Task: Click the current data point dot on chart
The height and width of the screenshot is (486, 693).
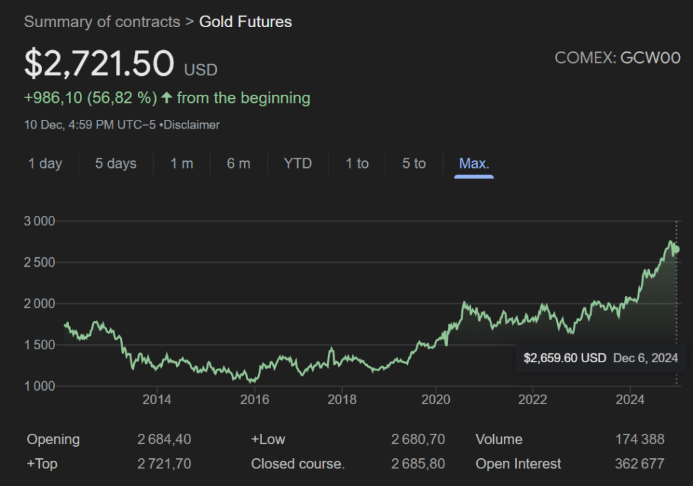Action: [x=675, y=249]
